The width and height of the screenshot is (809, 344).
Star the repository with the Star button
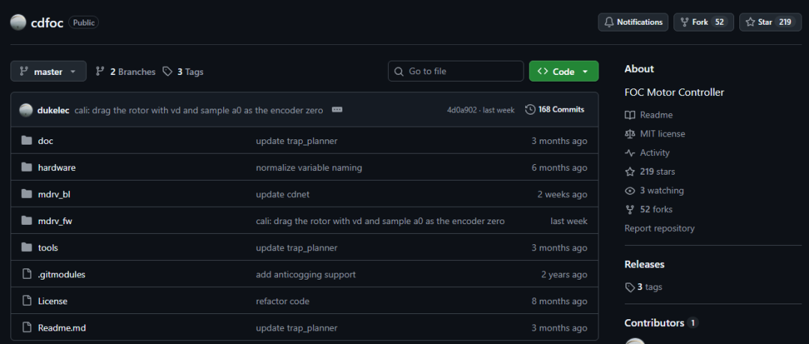(770, 22)
